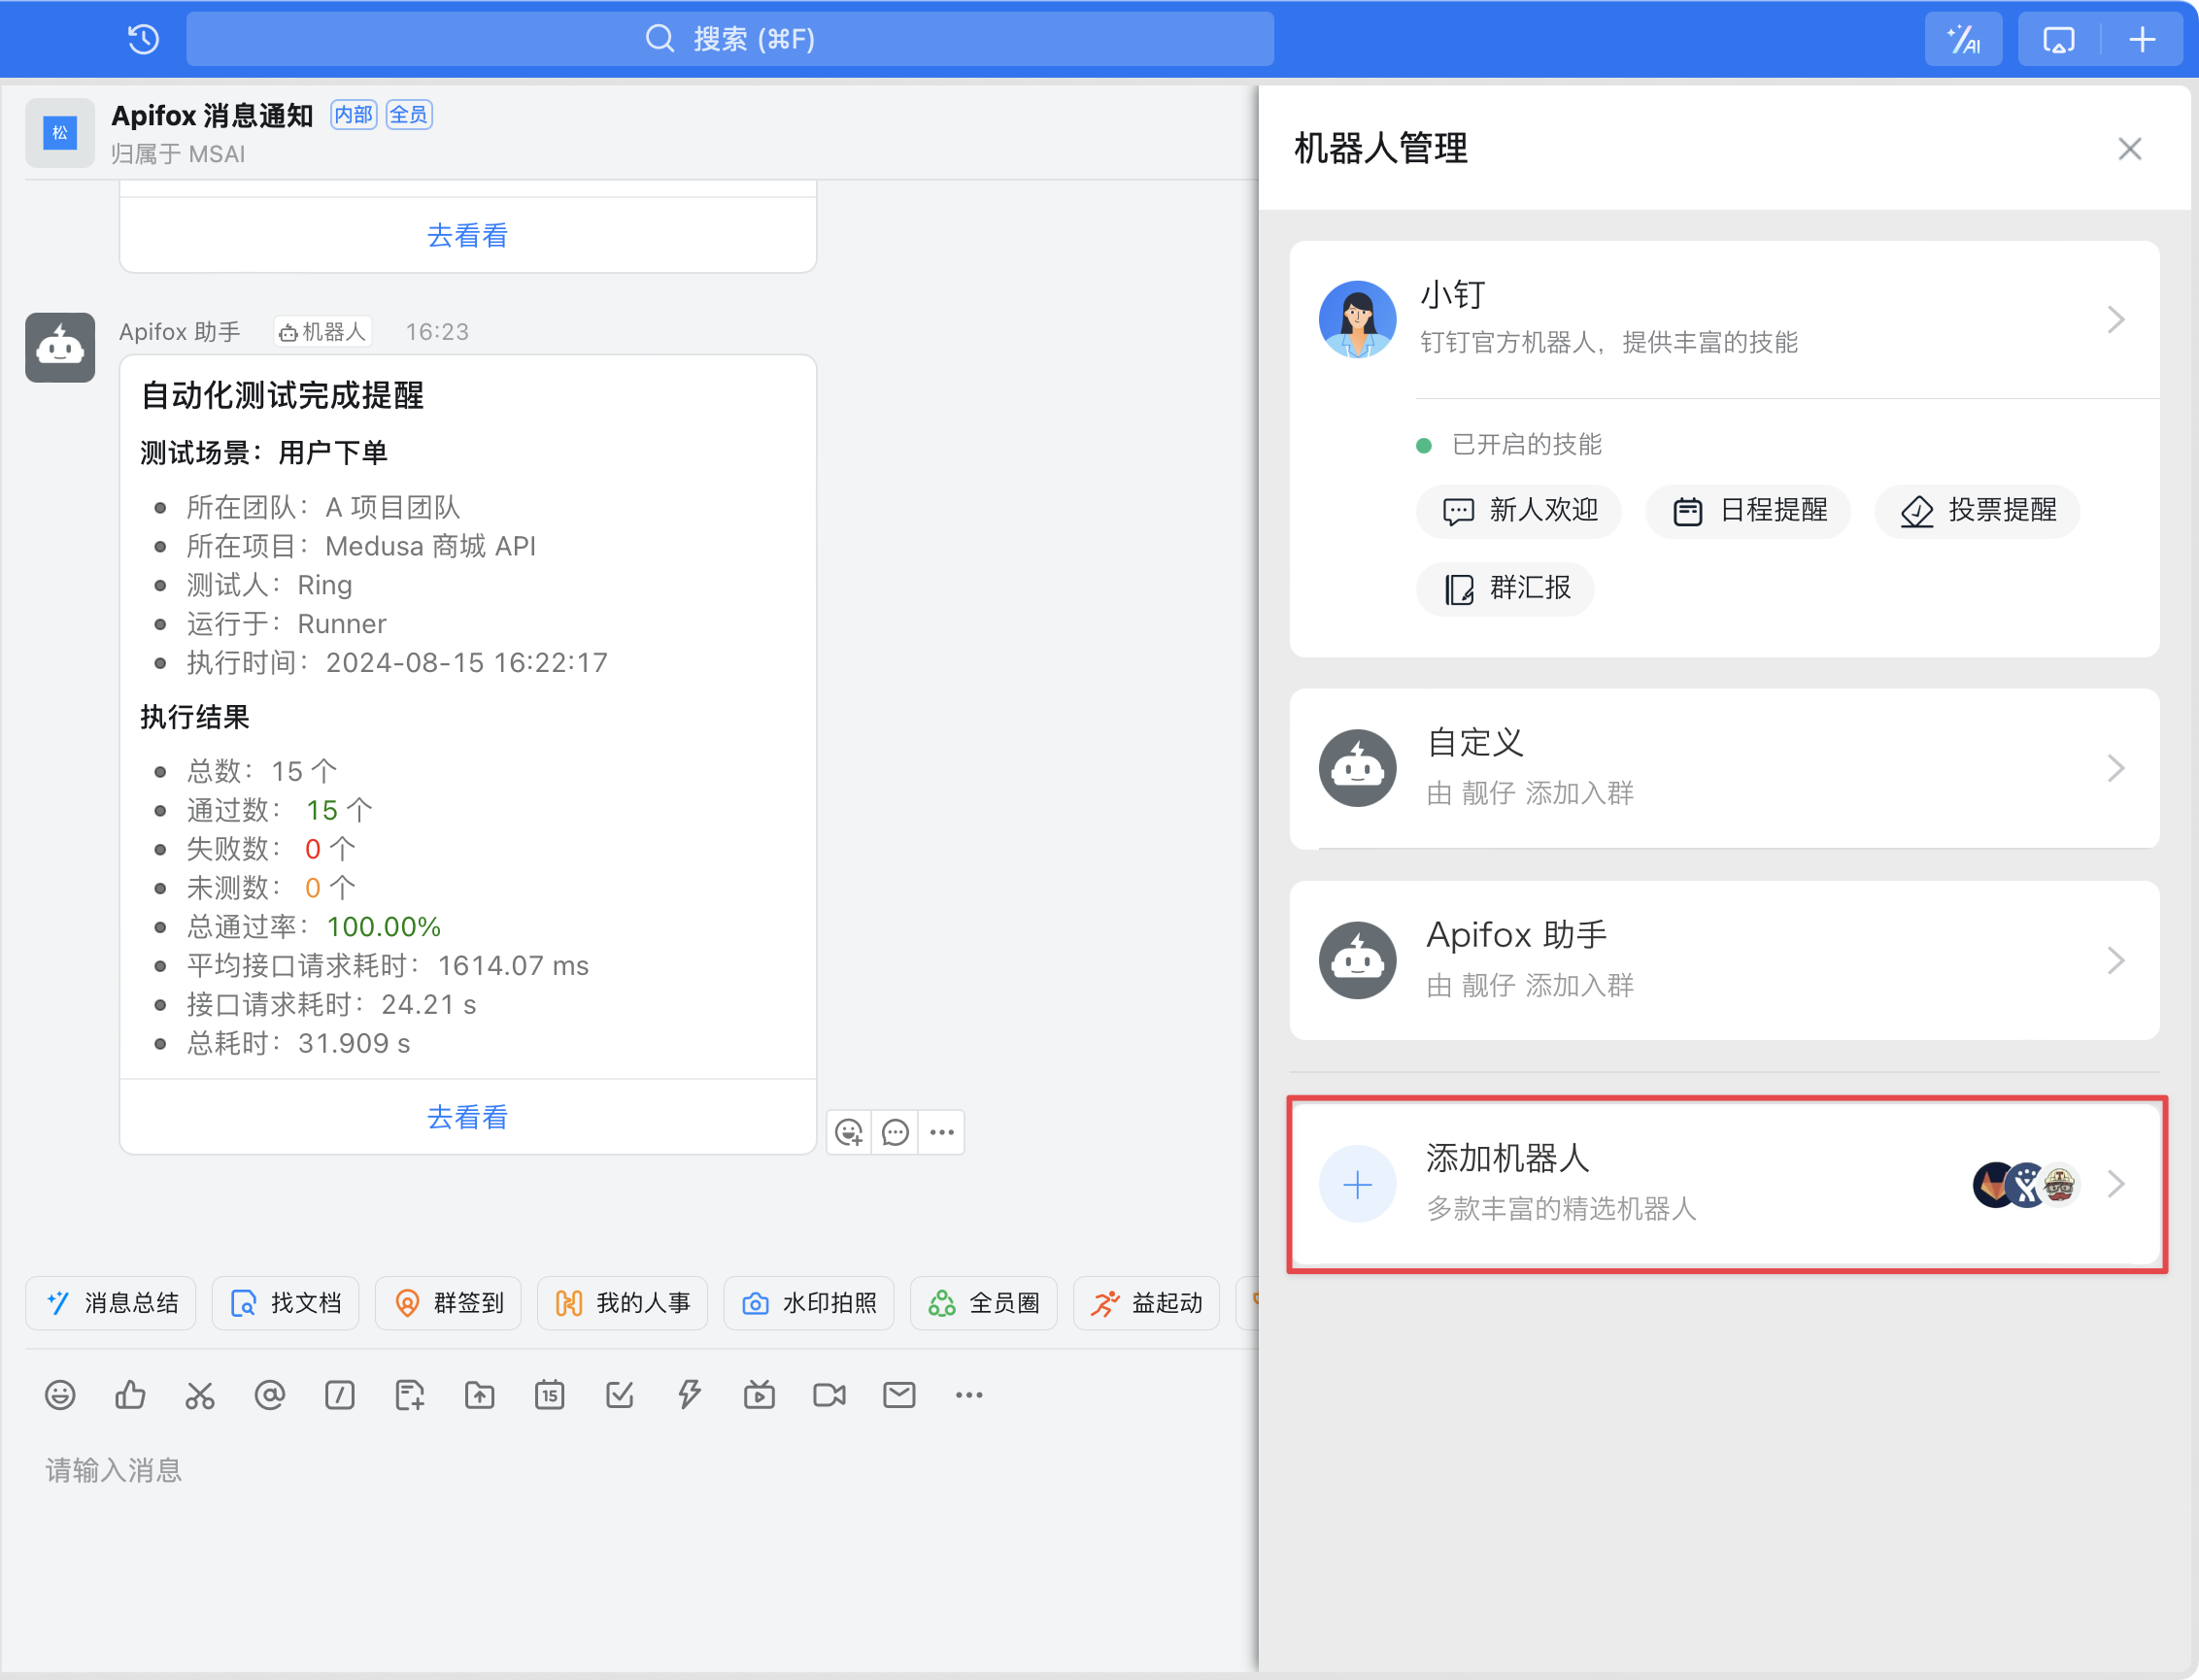Open the emoji picker in the message toolbar
Viewport: 2199px width, 1680px height.
tap(60, 1395)
